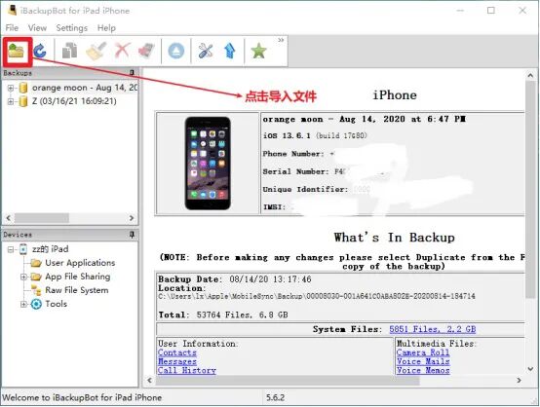540x407 pixels.
Task: Click the backup location path text
Action: click(317, 296)
